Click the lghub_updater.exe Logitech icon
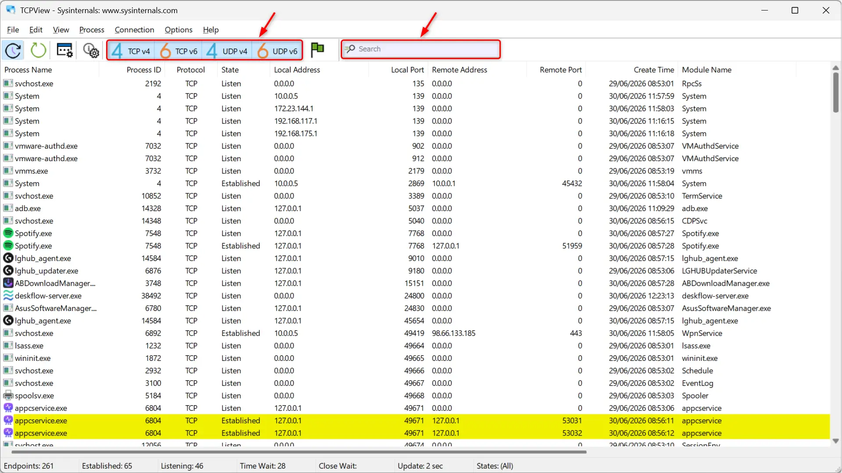Viewport: 842px width, 473px height. (x=8, y=270)
